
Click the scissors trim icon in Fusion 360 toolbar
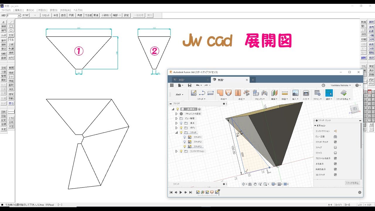246,93
